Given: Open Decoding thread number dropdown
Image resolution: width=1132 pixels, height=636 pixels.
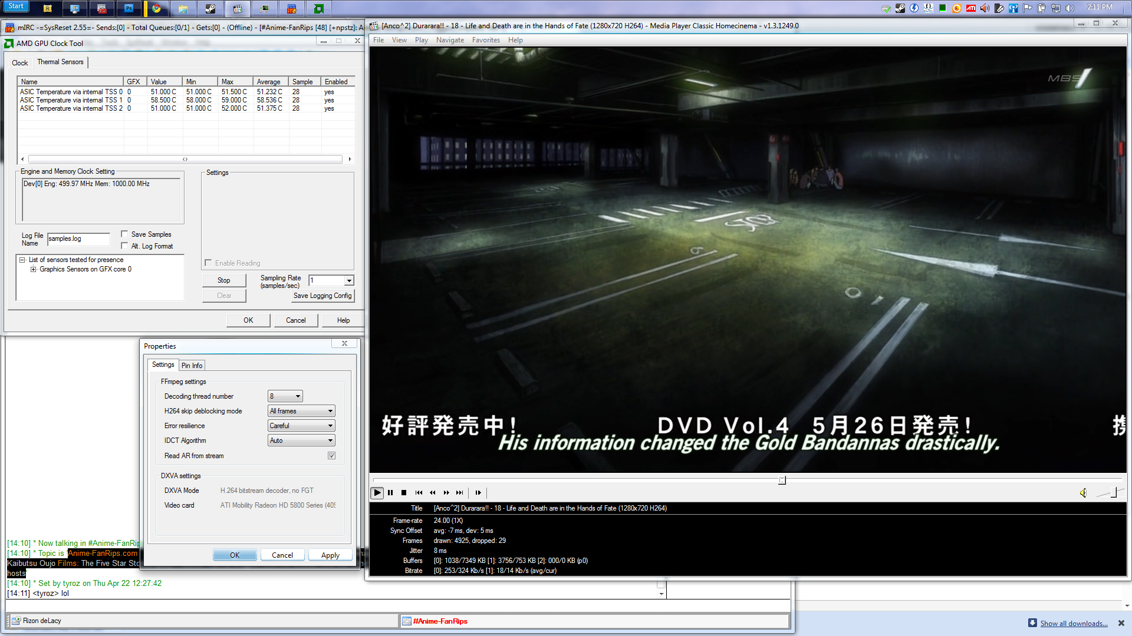Looking at the screenshot, I should coord(285,396).
